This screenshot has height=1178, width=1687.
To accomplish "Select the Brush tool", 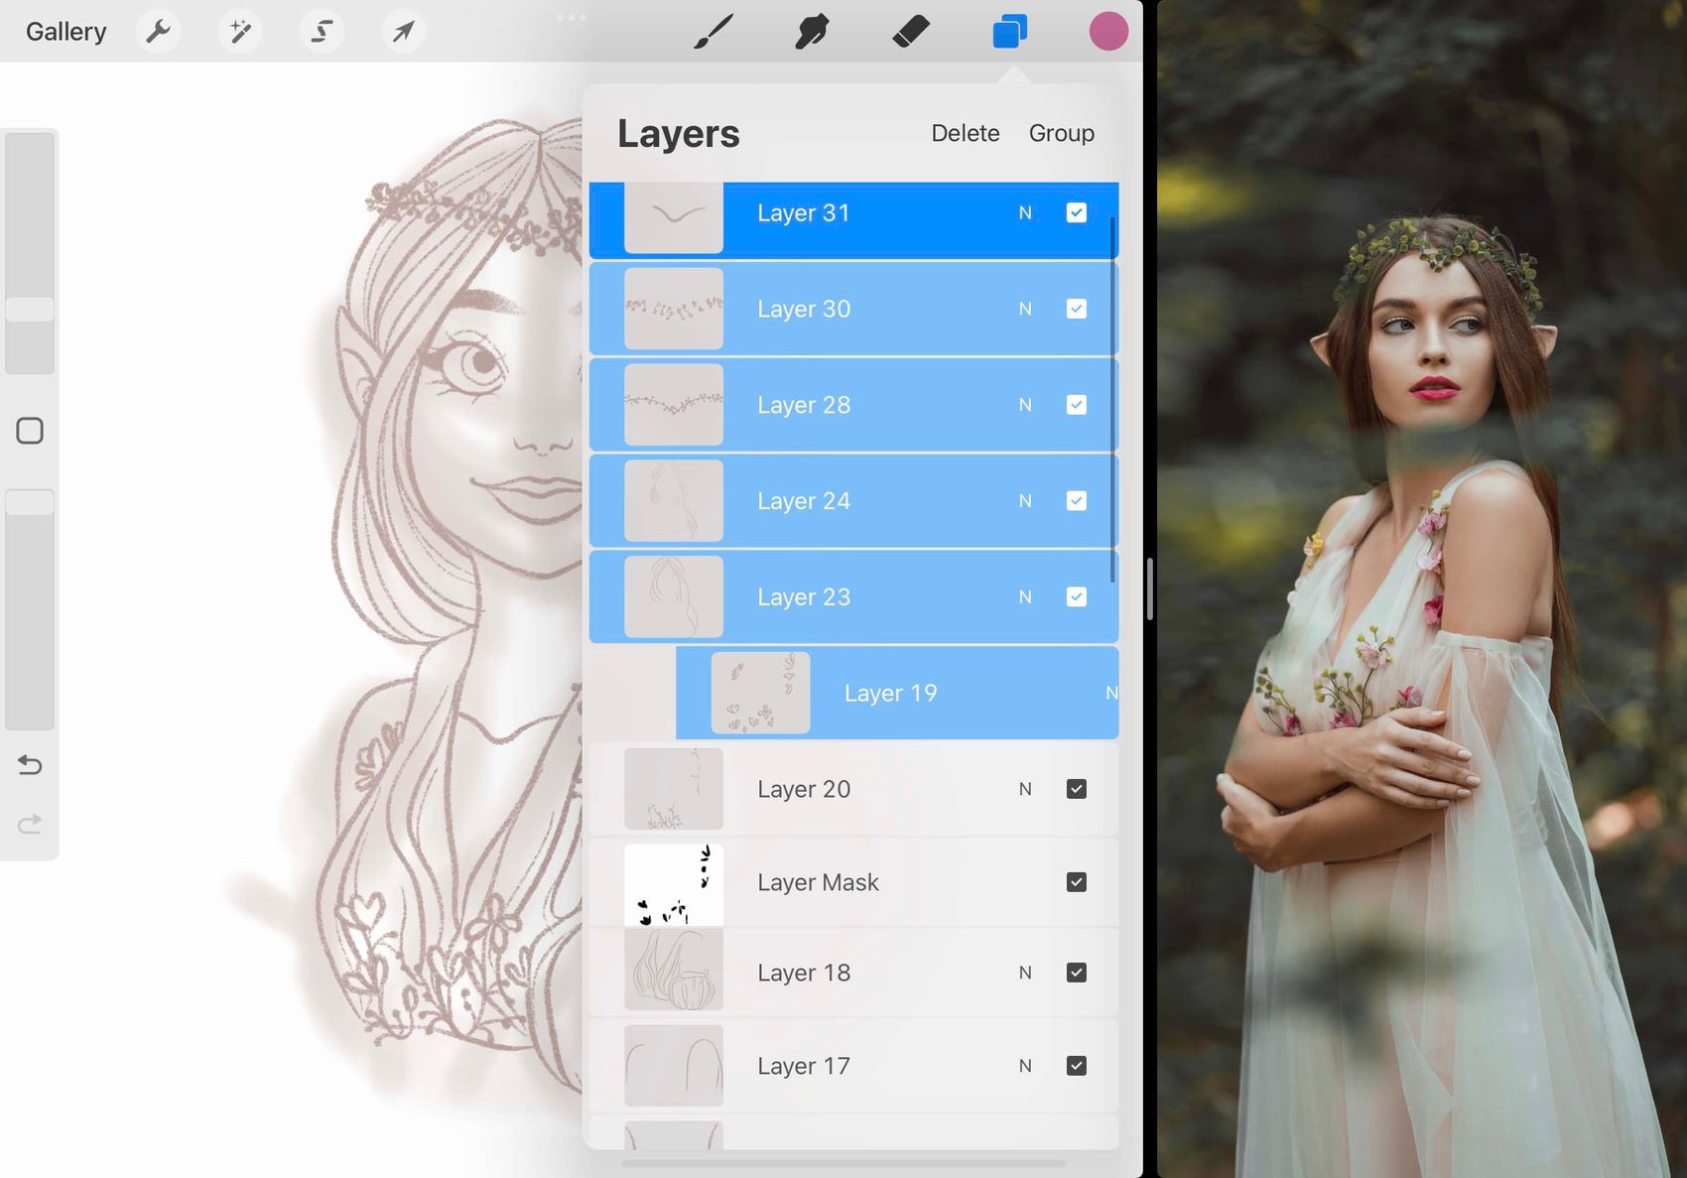I will [714, 32].
